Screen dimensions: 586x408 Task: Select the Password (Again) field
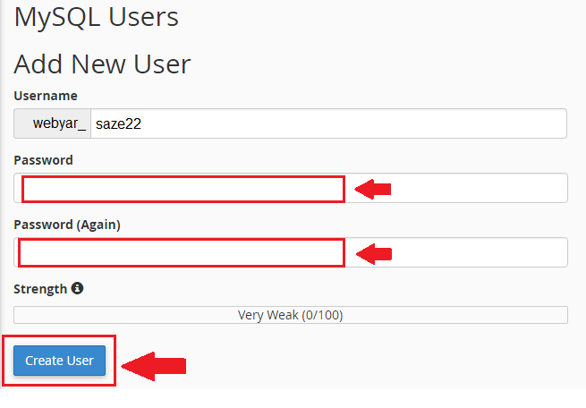[x=456, y=253]
